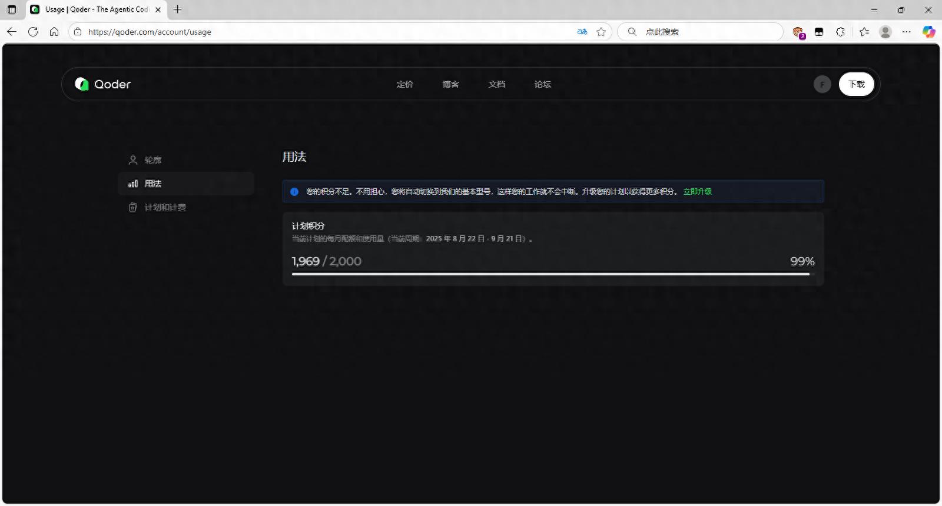Close the Usage | Qoder tab
This screenshot has height=506, width=942.
tap(158, 9)
